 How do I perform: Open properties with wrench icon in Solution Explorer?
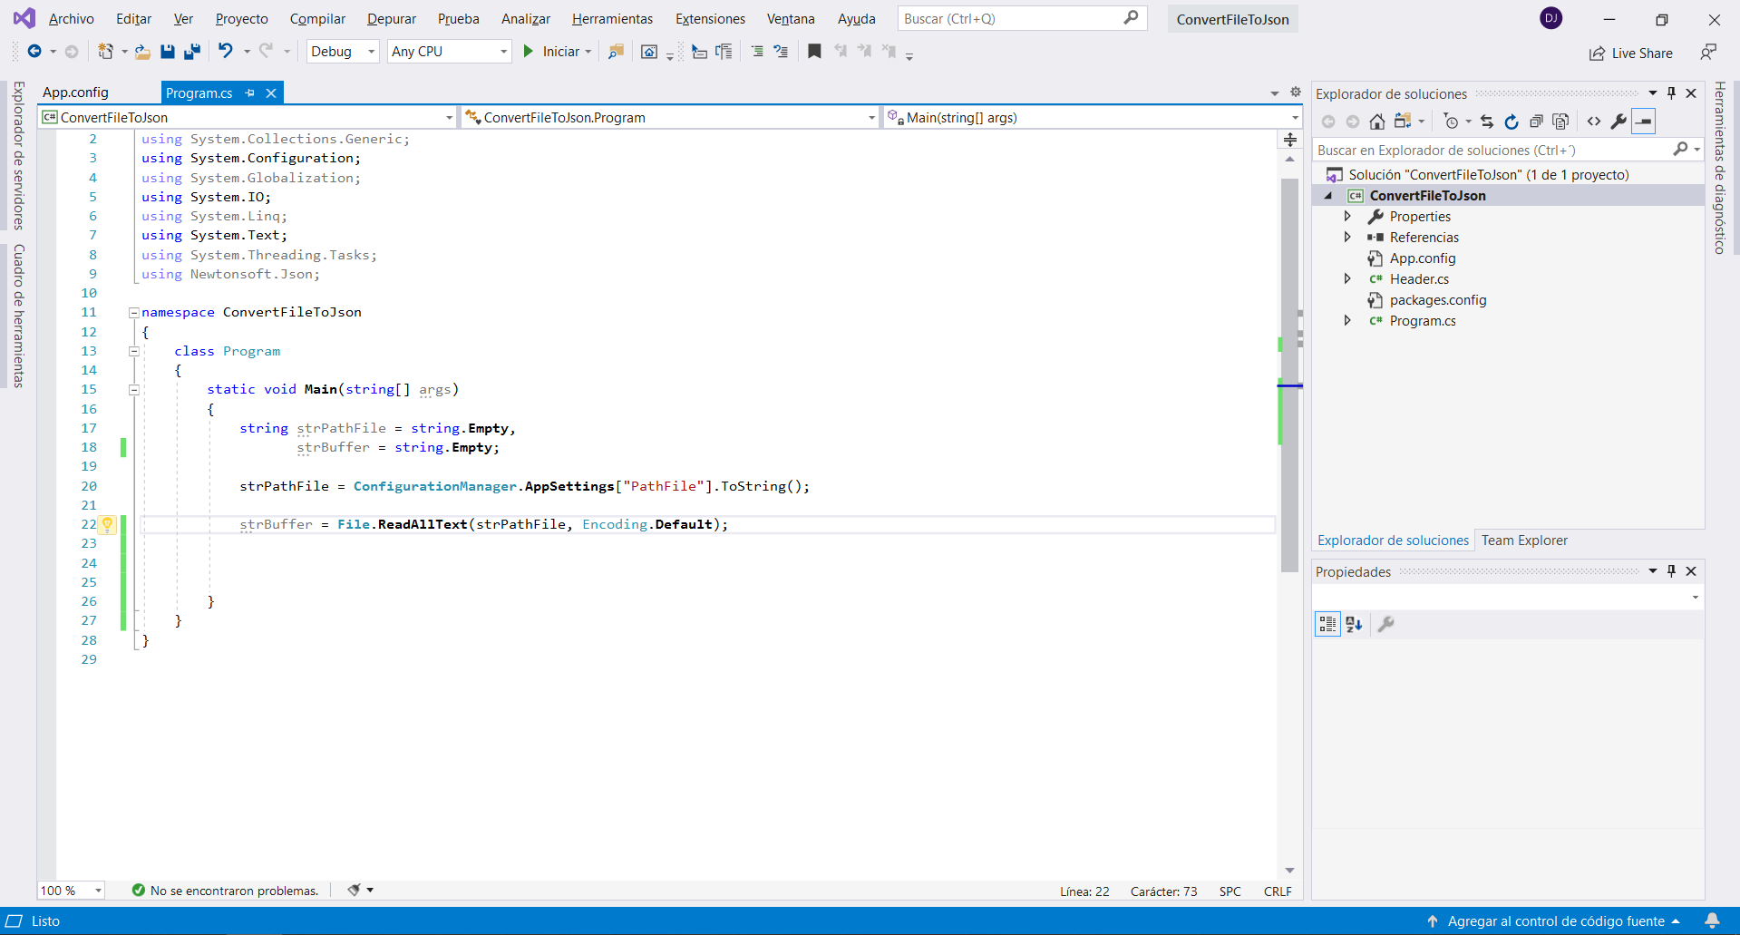pyautogui.click(x=1618, y=122)
